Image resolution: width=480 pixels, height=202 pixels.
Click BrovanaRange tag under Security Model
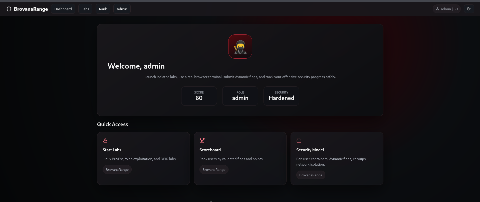click(311, 175)
